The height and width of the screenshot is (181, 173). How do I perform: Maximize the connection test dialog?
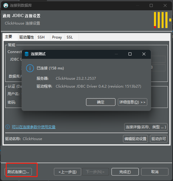tap(130, 54)
